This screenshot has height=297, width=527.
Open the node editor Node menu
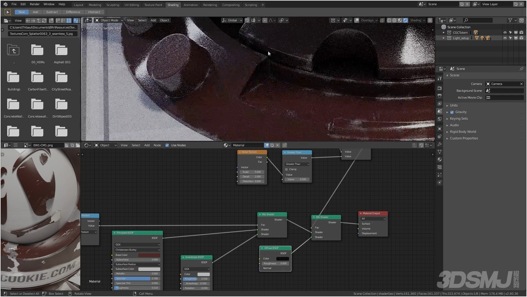(x=157, y=145)
